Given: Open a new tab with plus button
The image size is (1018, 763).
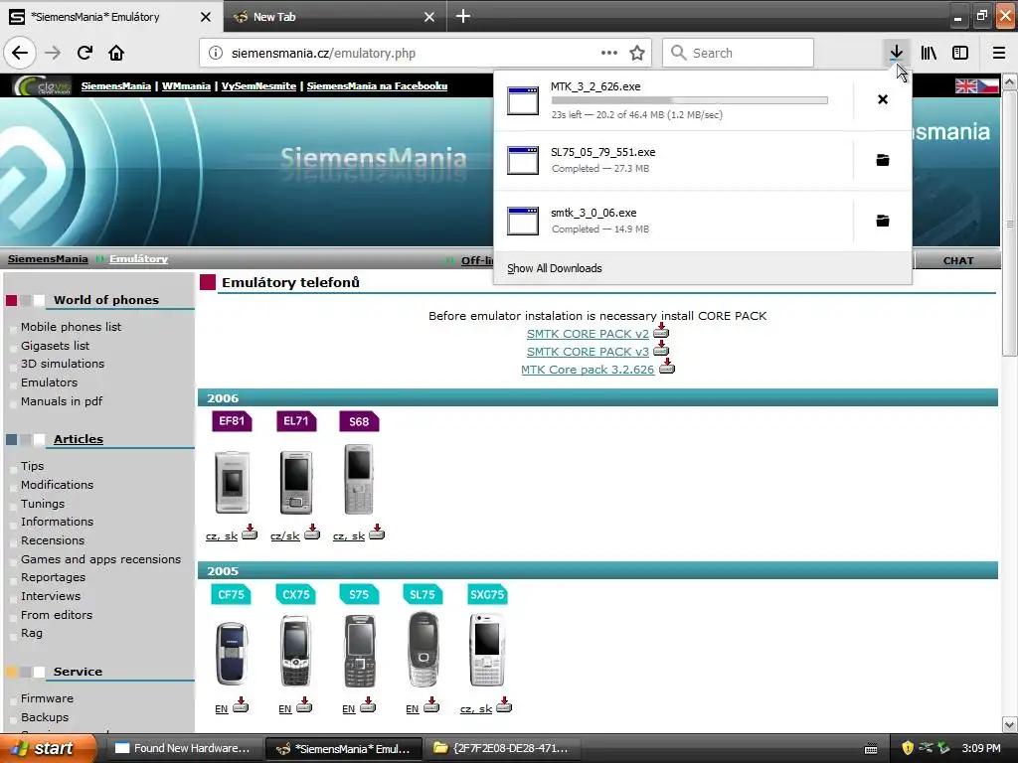Looking at the screenshot, I should (463, 16).
